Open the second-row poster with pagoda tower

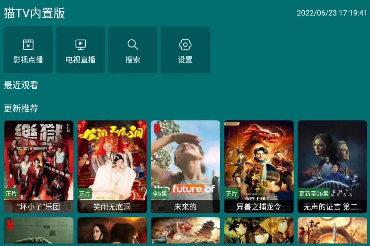pos(185,230)
